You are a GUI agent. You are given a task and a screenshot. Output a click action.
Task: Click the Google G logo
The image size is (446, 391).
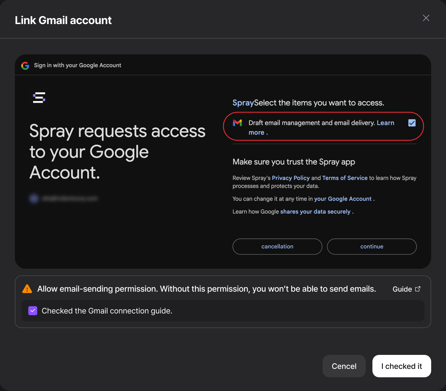pos(25,65)
